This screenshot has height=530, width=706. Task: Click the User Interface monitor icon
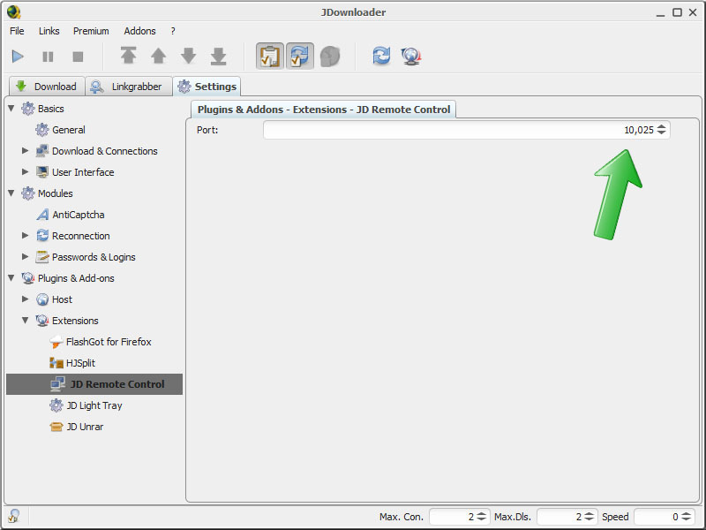coord(42,172)
